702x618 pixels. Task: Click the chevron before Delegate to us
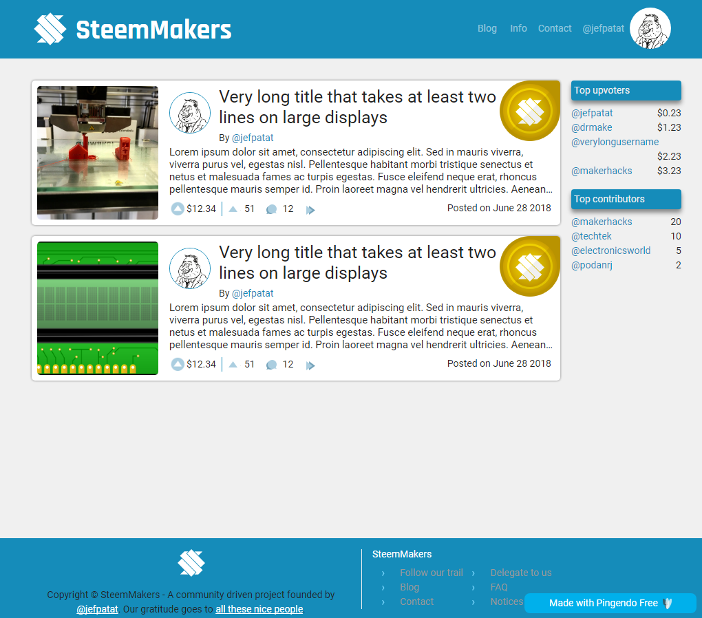pyautogui.click(x=474, y=573)
